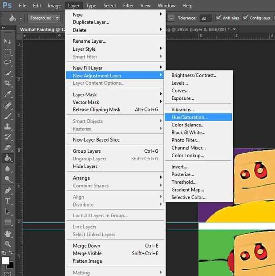This screenshot has height=276, width=275.
Task: Select the Brush tool
Action: pyautogui.click(x=8, y=116)
